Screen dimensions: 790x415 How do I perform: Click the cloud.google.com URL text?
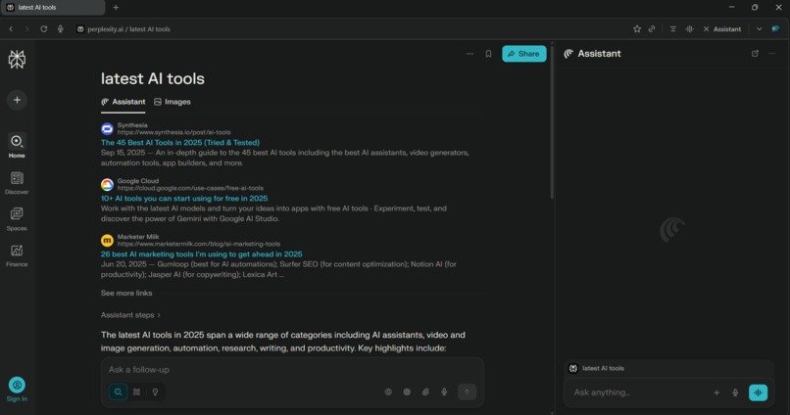(190, 188)
